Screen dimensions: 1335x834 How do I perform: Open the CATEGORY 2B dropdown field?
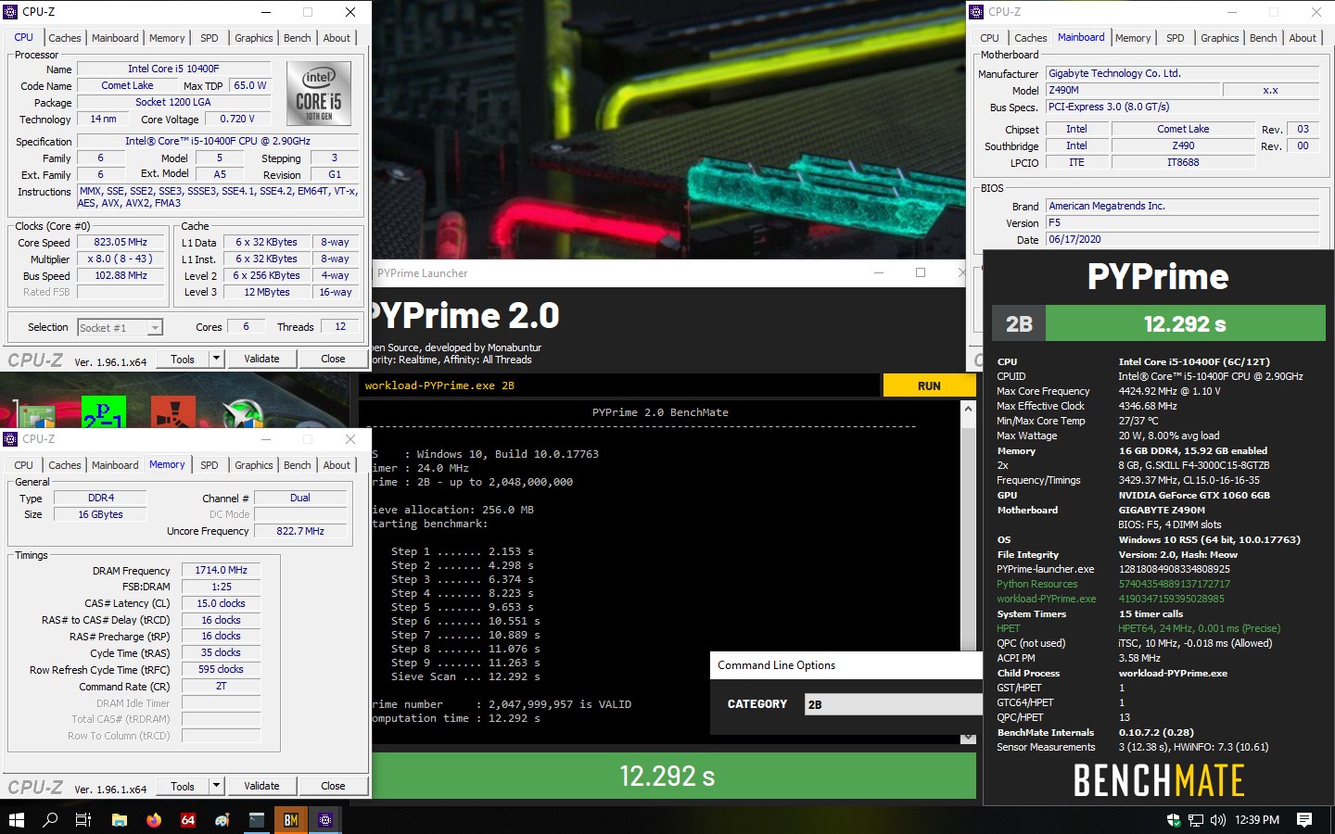coord(893,704)
